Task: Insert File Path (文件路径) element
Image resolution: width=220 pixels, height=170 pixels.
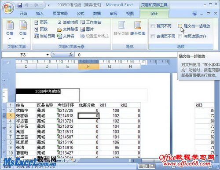Action: 68,29
